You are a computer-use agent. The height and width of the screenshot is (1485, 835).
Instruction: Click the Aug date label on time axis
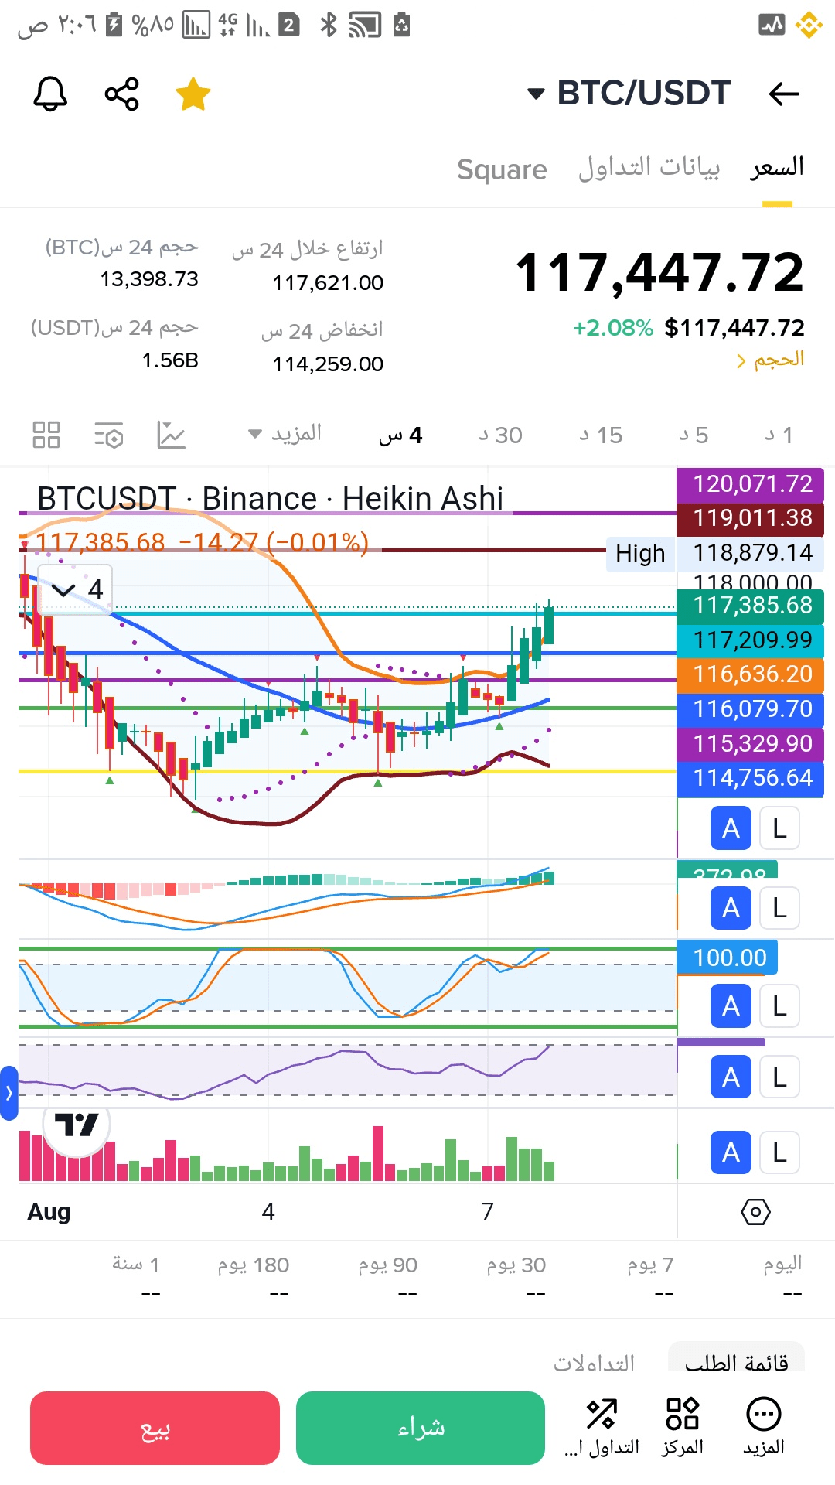coord(49,1211)
